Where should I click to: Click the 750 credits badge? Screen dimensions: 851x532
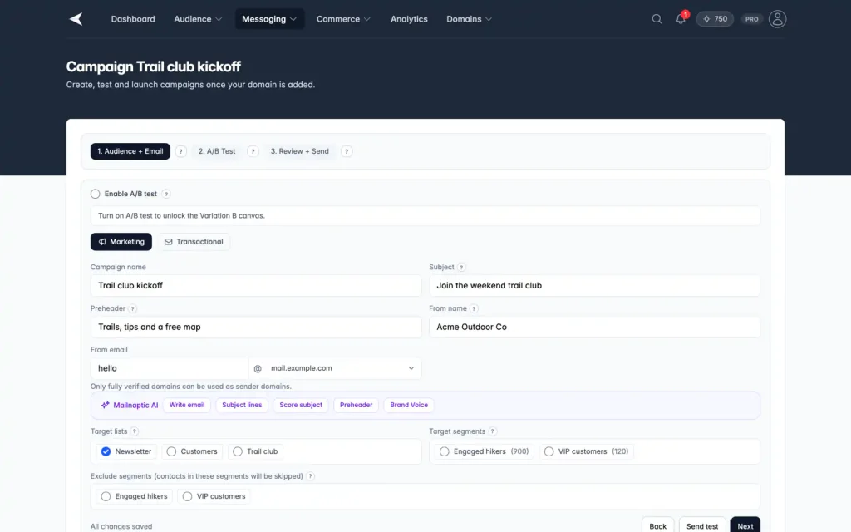[715, 19]
